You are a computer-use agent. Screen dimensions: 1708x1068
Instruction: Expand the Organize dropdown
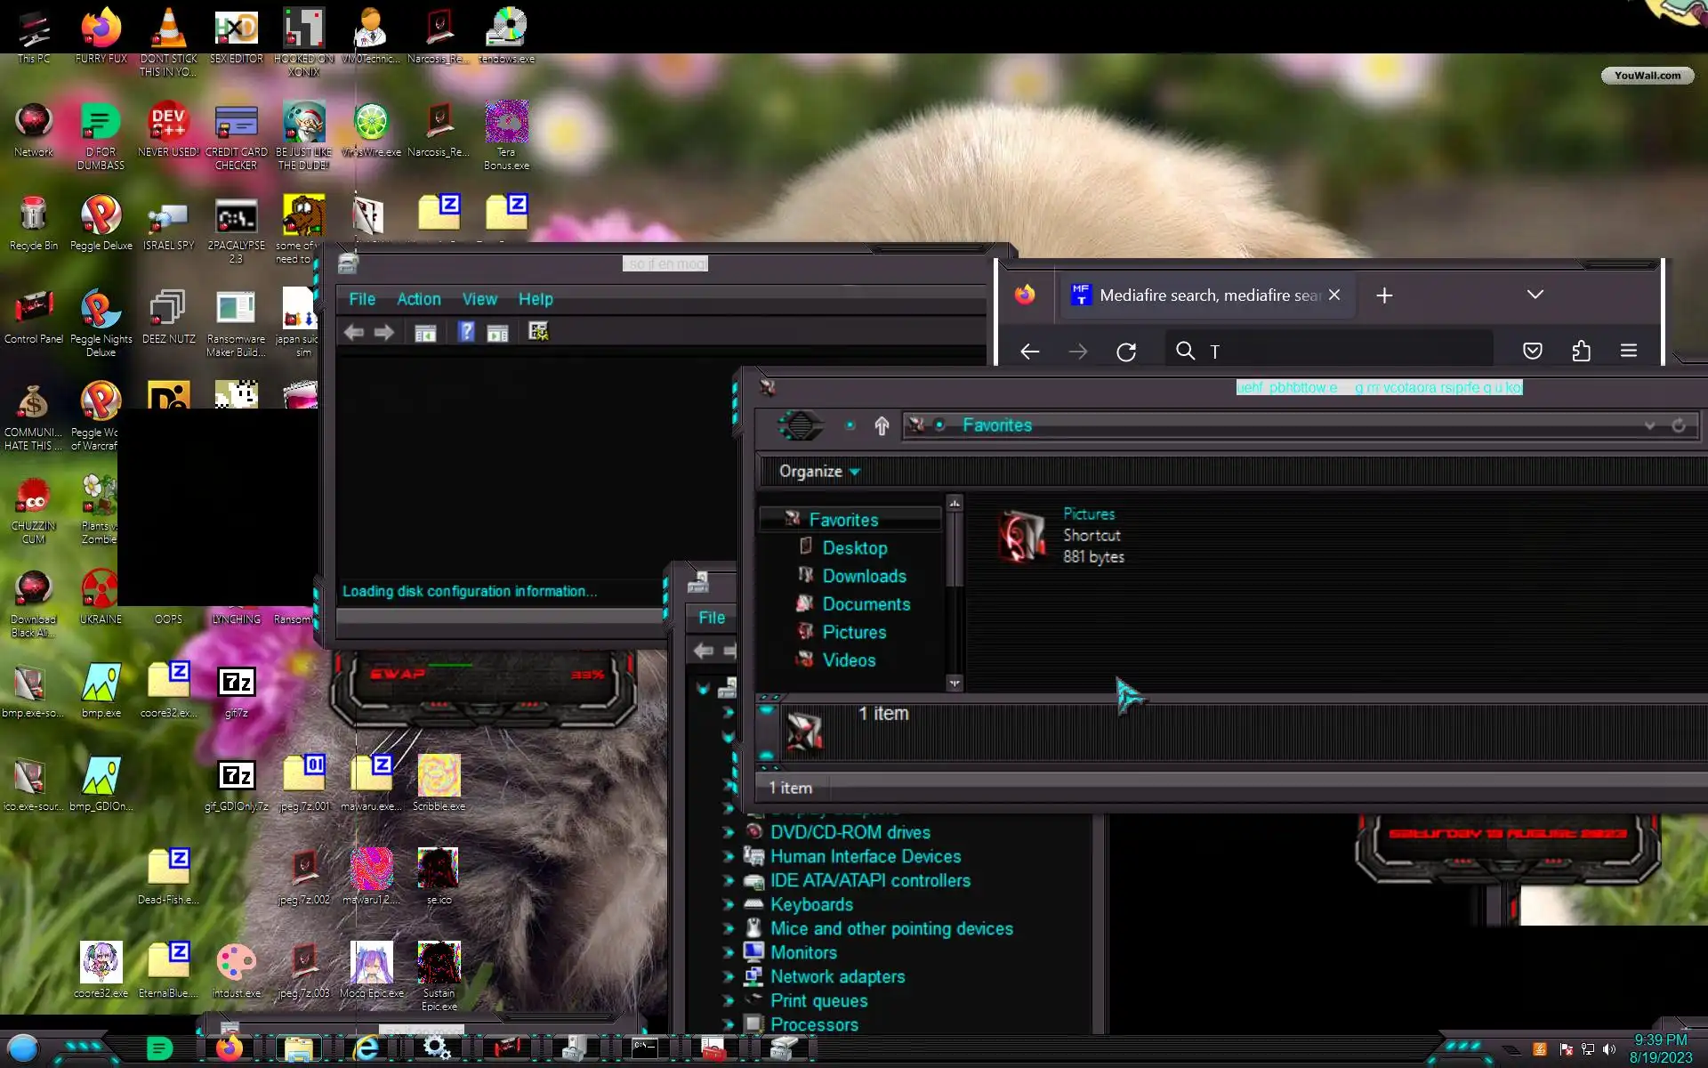pyautogui.click(x=818, y=472)
